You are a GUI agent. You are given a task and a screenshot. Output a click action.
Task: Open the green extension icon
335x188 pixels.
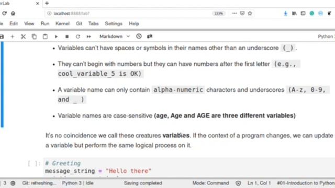(312, 14)
